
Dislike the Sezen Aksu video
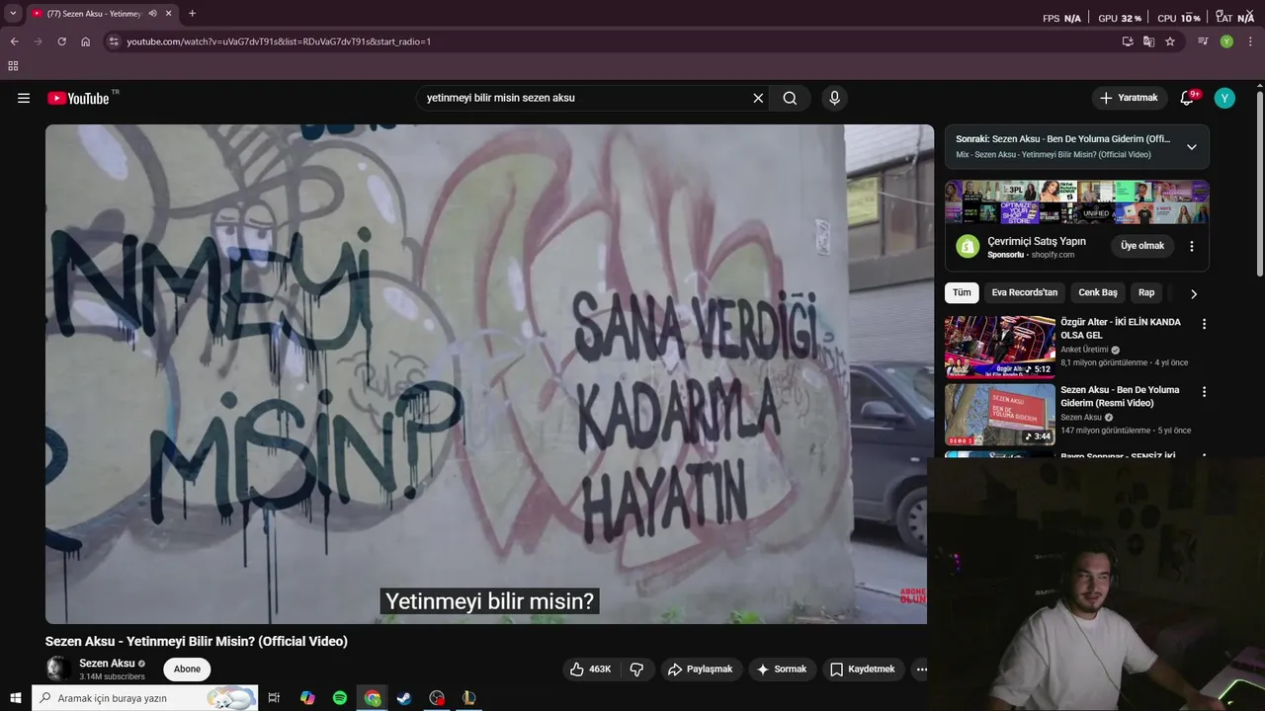click(x=636, y=669)
